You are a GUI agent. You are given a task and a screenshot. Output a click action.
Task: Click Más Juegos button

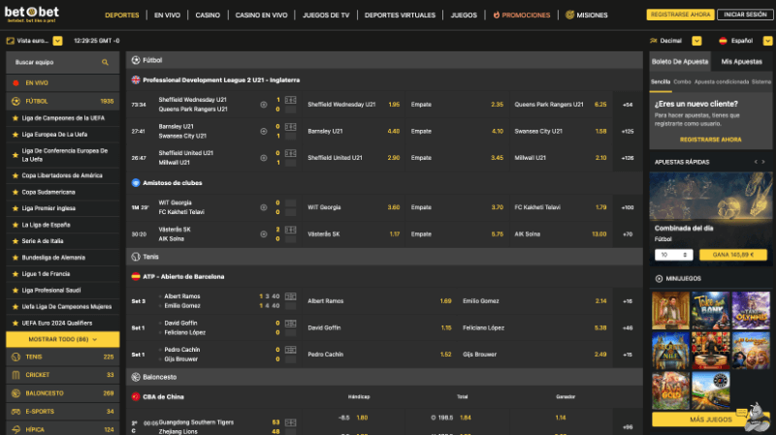(x=711, y=419)
